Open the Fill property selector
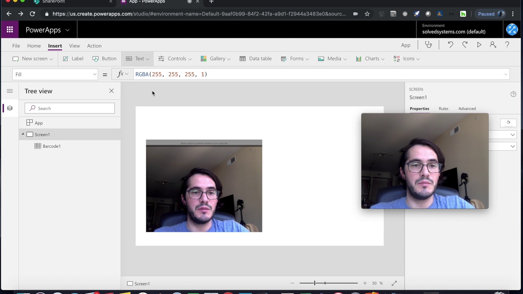Image resolution: width=523 pixels, height=294 pixels. click(56, 74)
